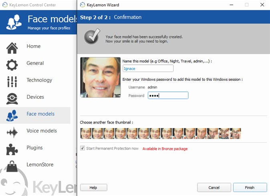Open the Voice models section

[42, 131]
